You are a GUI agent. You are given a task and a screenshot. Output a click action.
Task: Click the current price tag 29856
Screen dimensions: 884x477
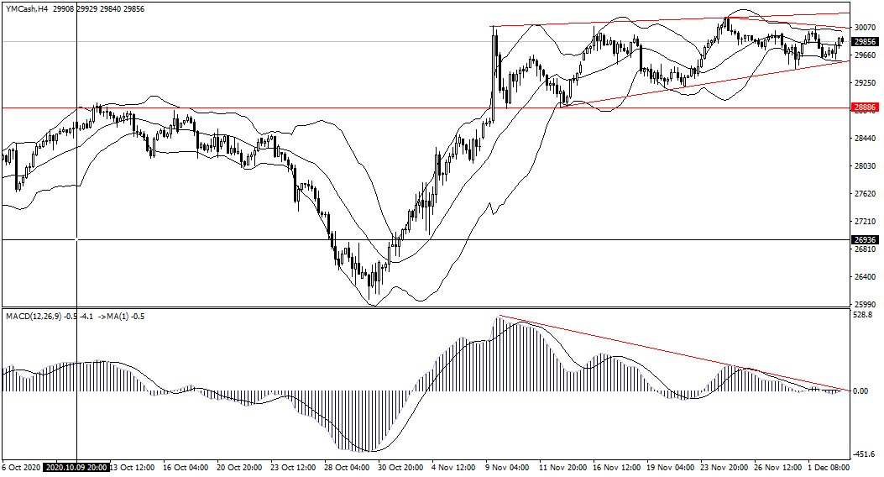864,41
